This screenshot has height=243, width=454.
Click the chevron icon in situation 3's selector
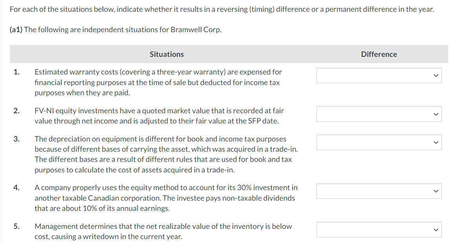436,142
